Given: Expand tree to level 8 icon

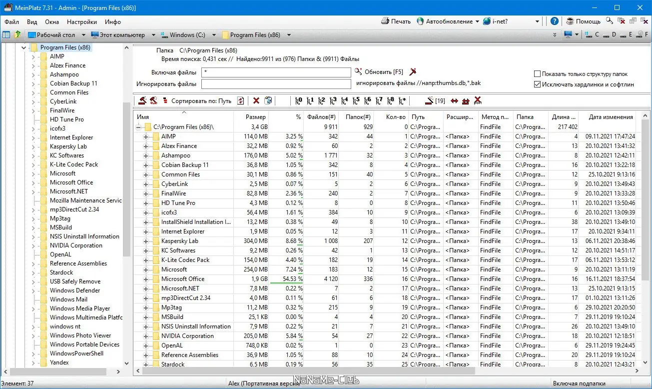Looking at the screenshot, I should coord(390,100).
